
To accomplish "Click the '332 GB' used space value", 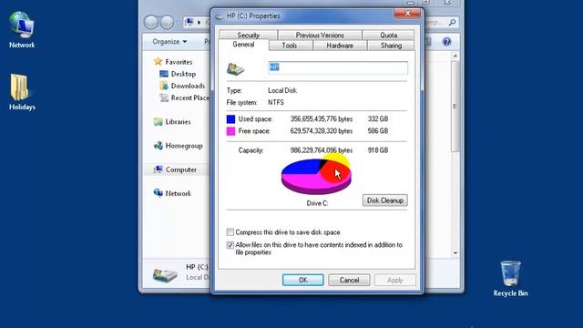I will [x=378, y=119].
